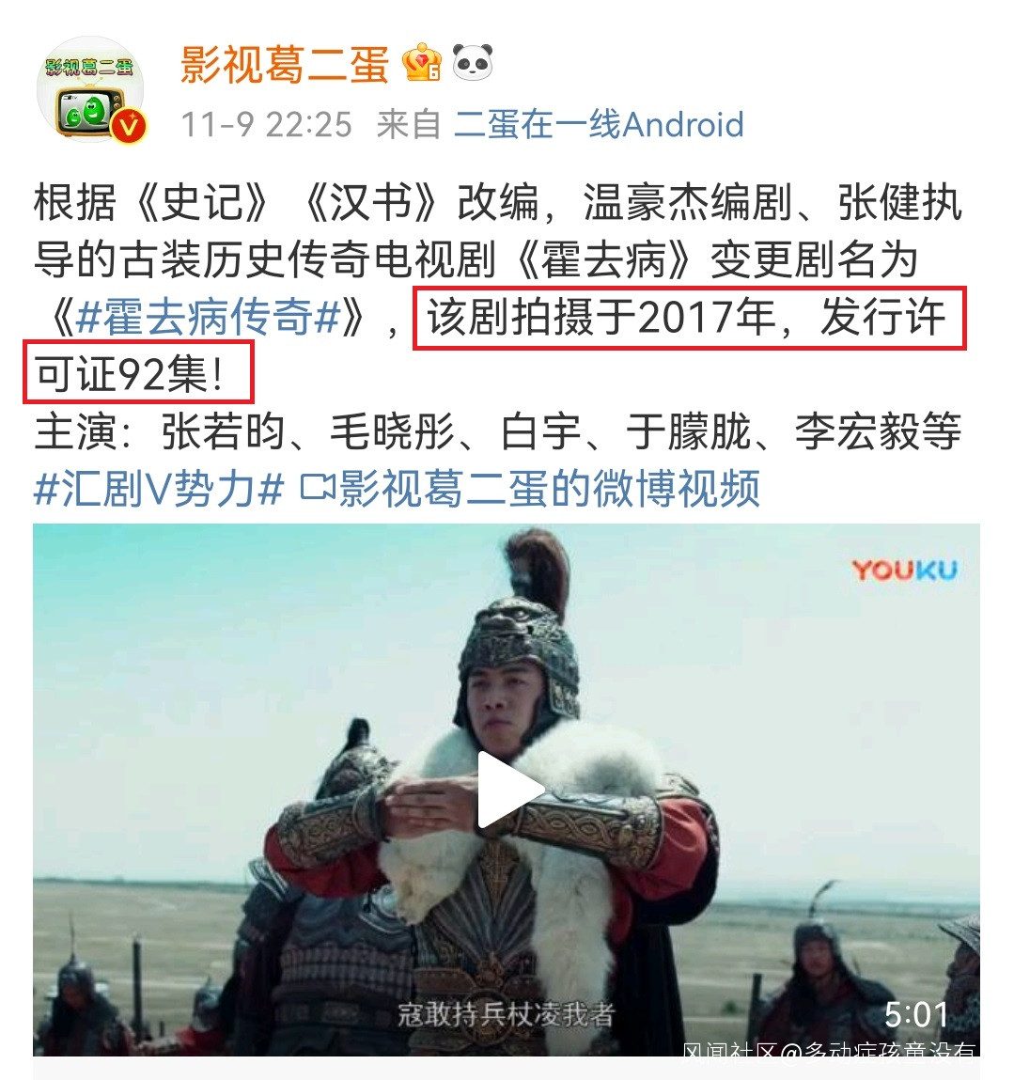Tap the panda emoji badge

click(x=473, y=62)
